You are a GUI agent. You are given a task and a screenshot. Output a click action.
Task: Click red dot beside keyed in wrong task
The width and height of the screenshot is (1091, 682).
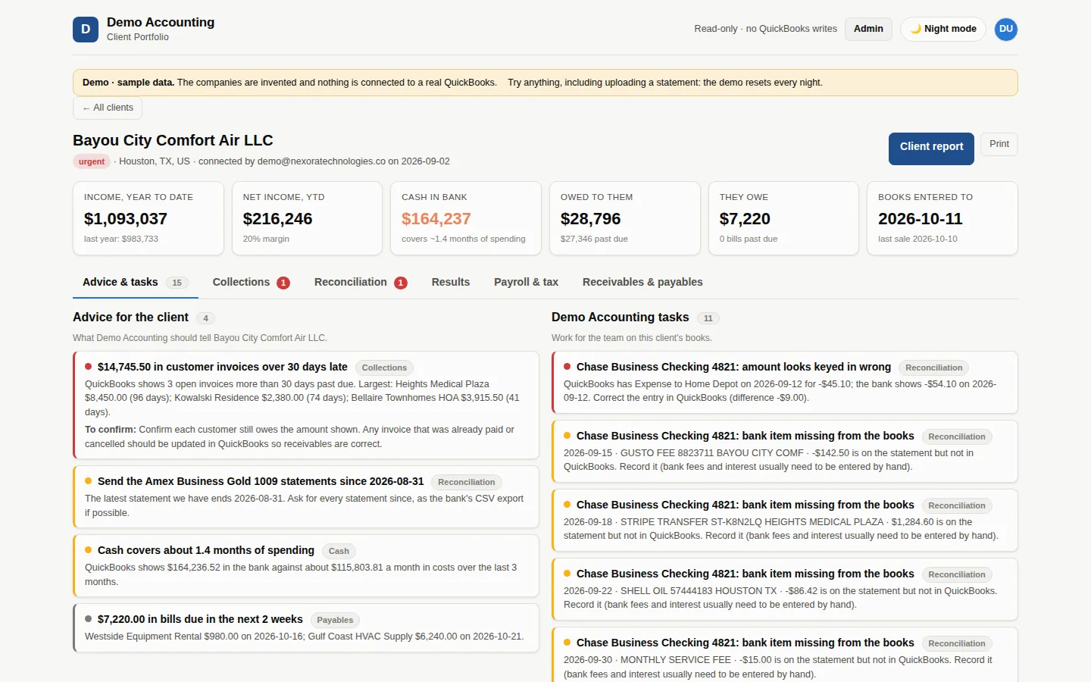[x=567, y=367]
